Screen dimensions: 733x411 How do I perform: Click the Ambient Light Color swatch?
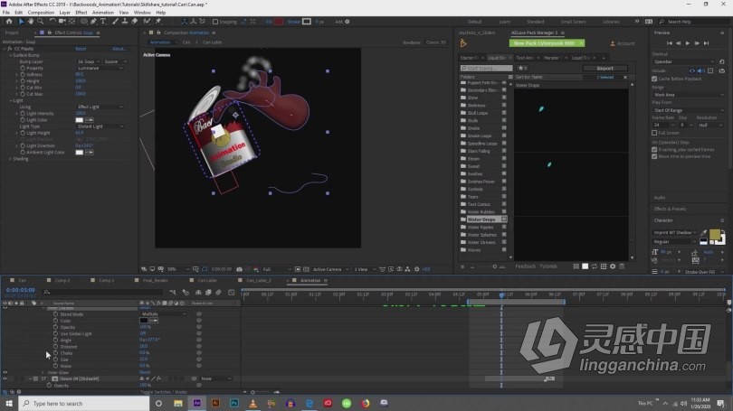(80, 153)
